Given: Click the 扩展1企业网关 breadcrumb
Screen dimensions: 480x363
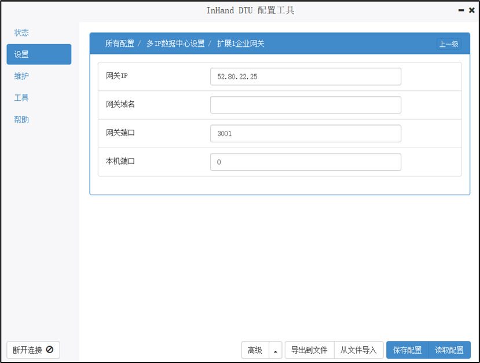Looking at the screenshot, I should 241,43.
